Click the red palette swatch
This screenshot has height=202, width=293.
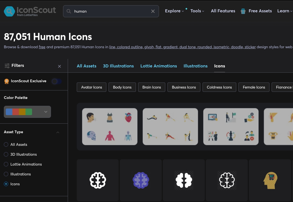[x=16, y=112]
